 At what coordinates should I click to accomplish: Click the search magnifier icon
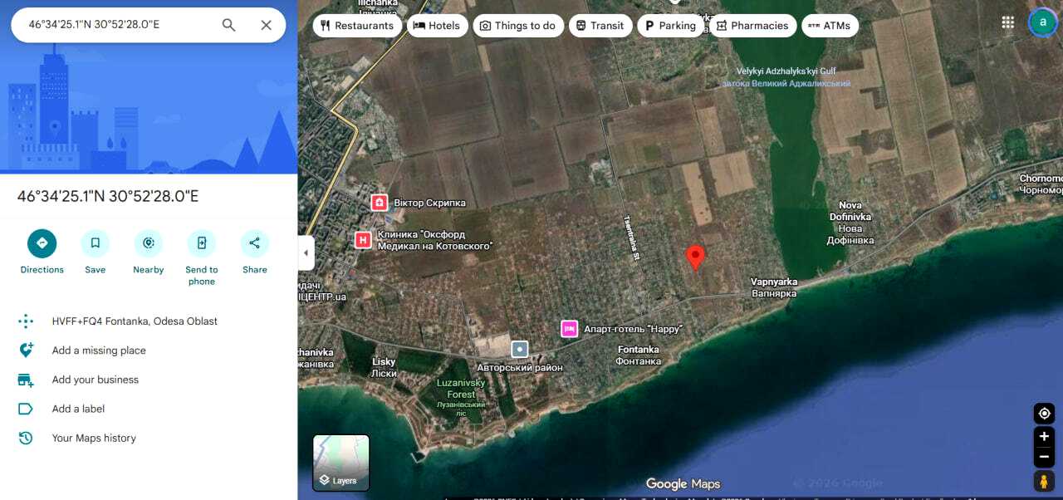pyautogui.click(x=229, y=25)
